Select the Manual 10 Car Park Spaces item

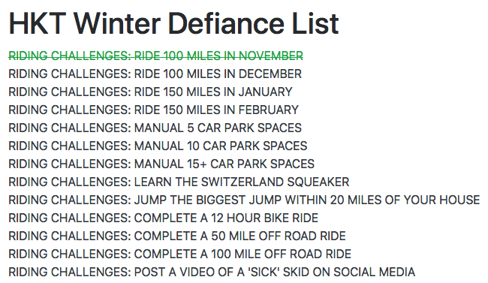coord(158,146)
